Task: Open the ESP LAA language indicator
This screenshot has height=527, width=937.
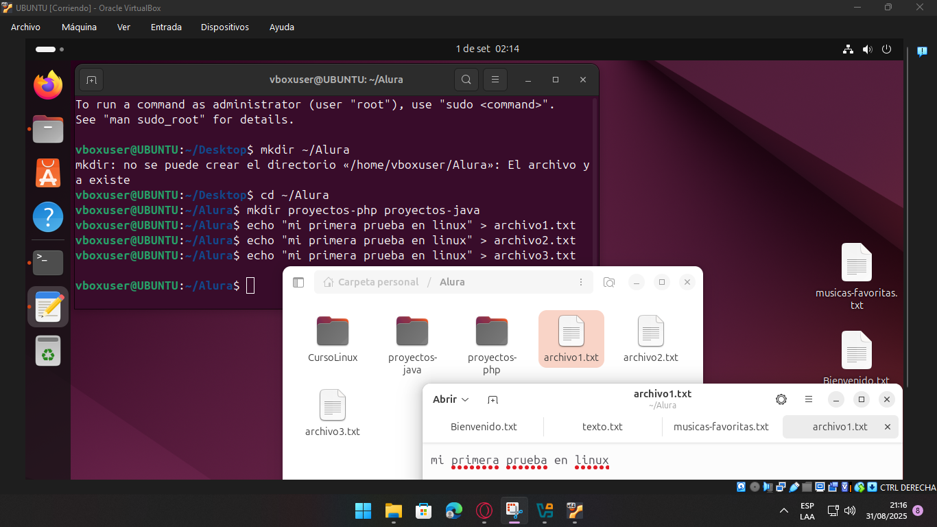Action: 807,511
